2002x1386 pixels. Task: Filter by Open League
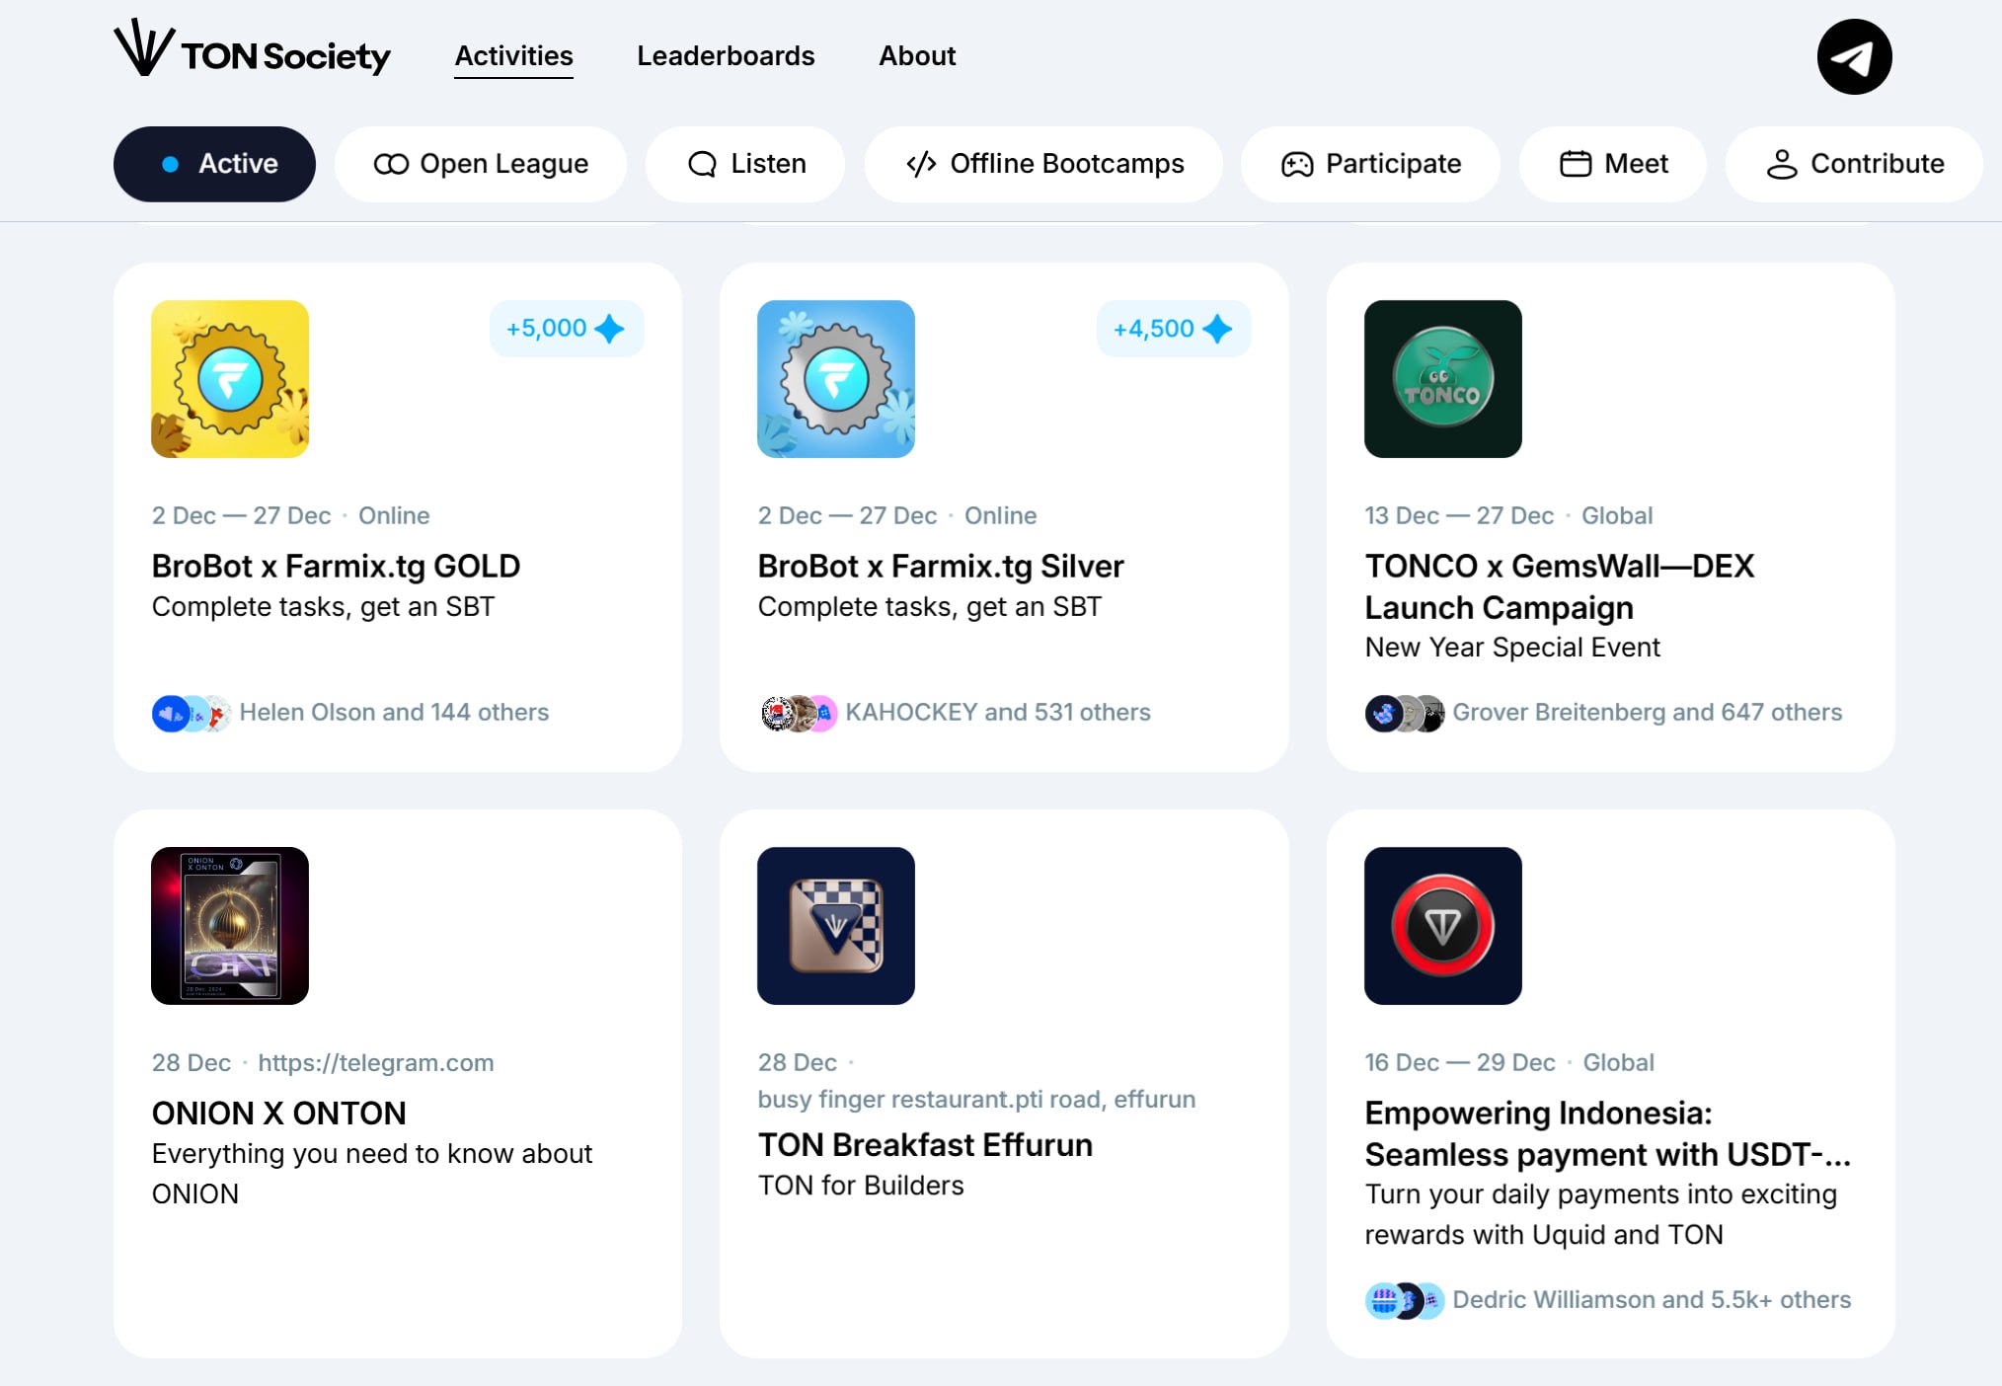[481, 164]
